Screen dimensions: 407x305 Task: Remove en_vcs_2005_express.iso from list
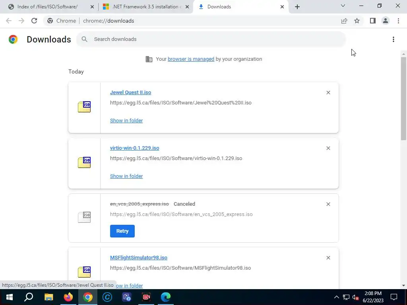pyautogui.click(x=328, y=204)
